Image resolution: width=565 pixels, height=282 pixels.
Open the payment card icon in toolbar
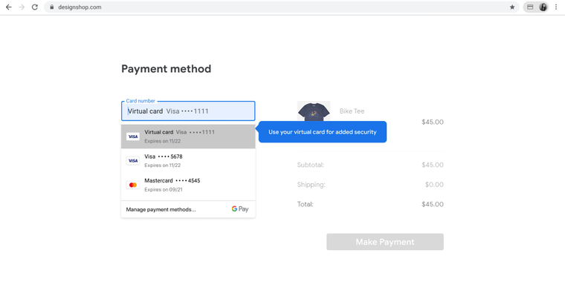[530, 7]
